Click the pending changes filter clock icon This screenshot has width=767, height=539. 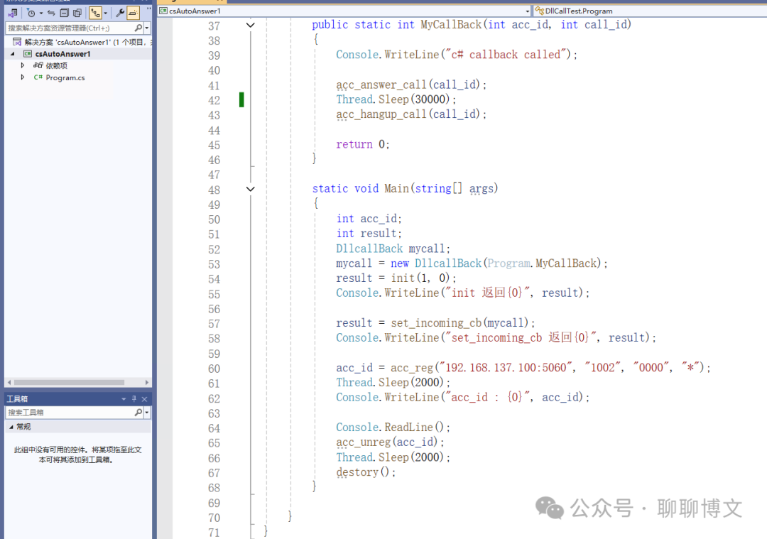pos(31,13)
